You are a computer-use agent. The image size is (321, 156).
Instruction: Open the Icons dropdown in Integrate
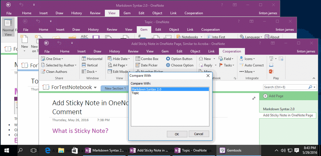(247, 59)
